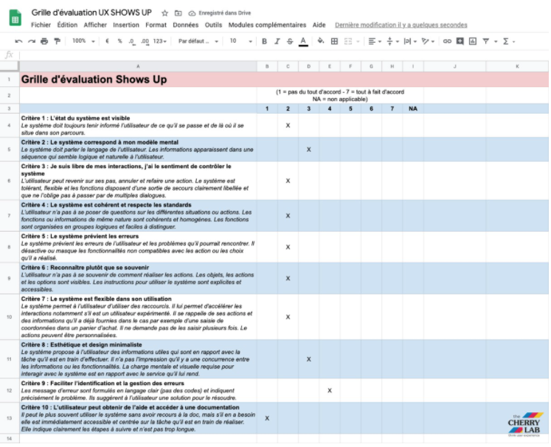The height and width of the screenshot is (447, 551).
Task: Open Modules complémentaires menu
Action: (267, 25)
